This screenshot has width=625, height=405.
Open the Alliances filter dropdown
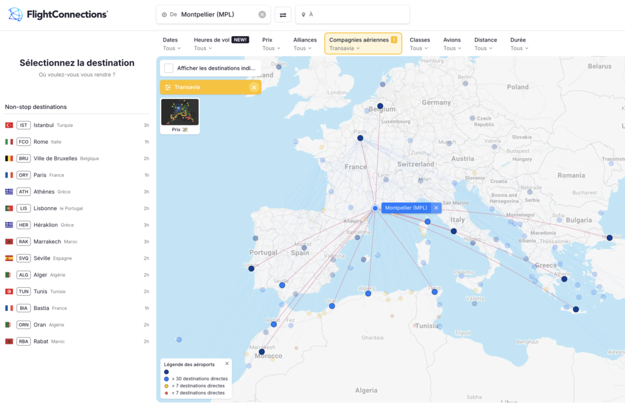[305, 43]
